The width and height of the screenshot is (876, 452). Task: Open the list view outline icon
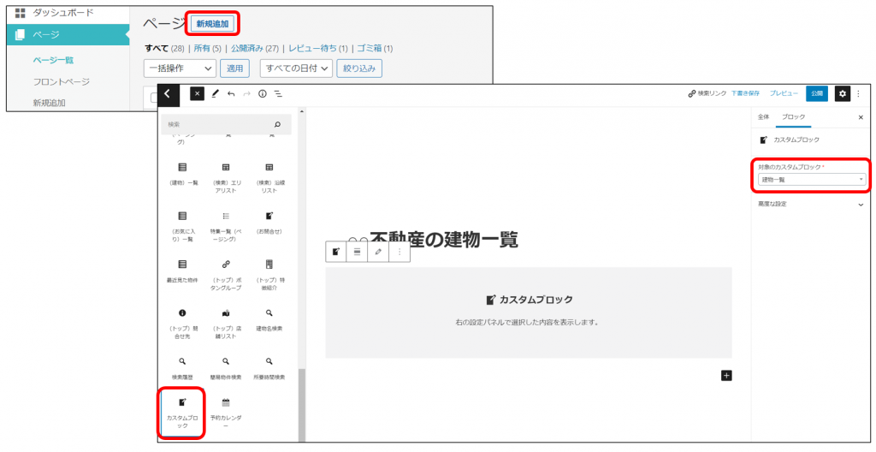[x=278, y=93]
